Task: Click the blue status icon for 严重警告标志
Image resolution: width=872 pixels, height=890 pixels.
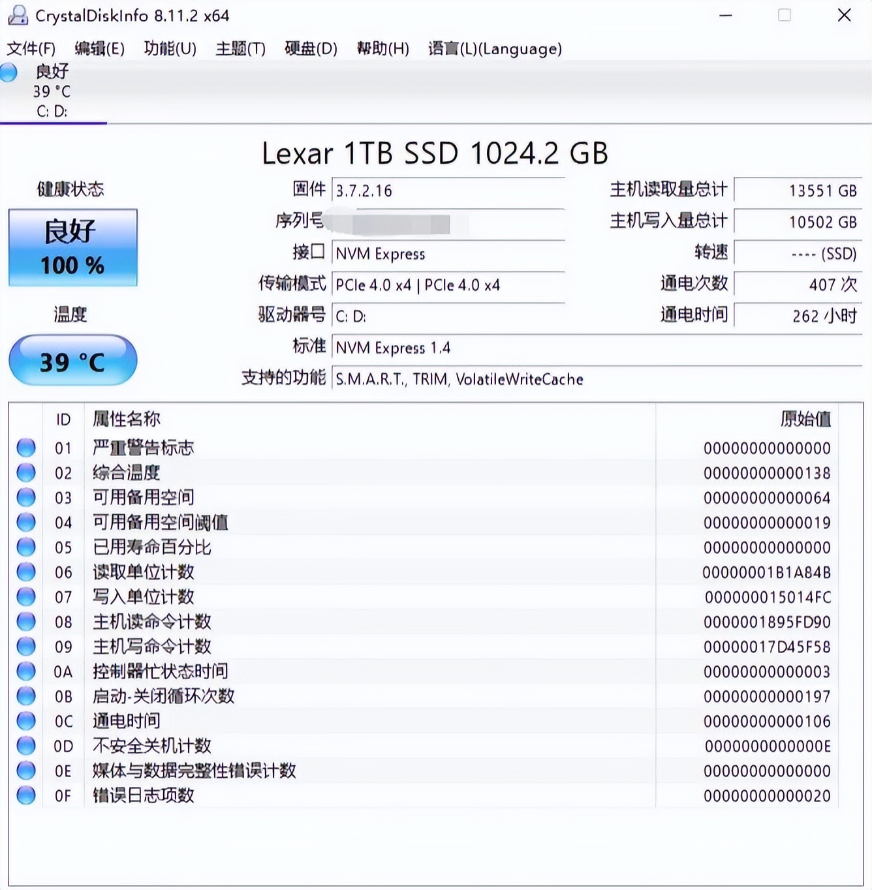Action: [26, 447]
